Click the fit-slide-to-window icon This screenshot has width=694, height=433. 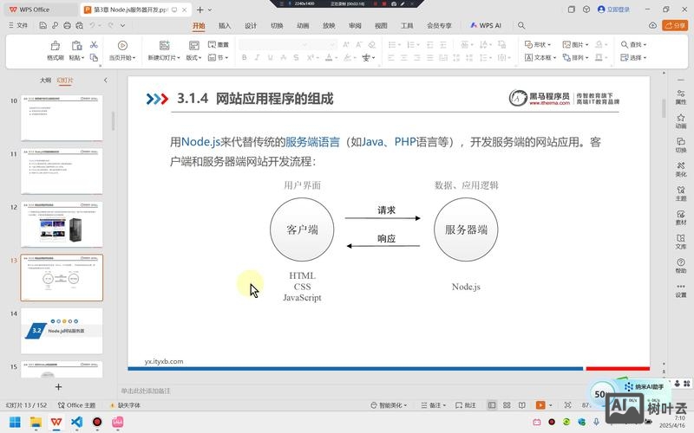(x=567, y=405)
